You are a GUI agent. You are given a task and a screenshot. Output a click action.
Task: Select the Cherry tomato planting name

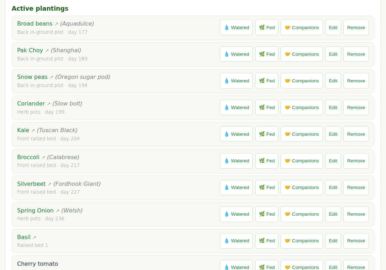coord(37,264)
